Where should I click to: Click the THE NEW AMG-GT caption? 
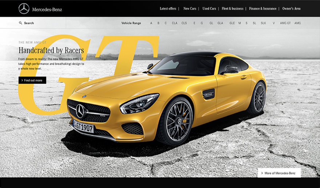[32, 42]
